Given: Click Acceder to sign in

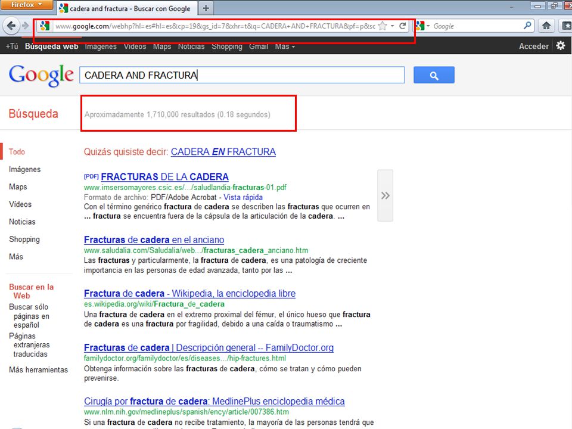Looking at the screenshot, I should pos(534,46).
